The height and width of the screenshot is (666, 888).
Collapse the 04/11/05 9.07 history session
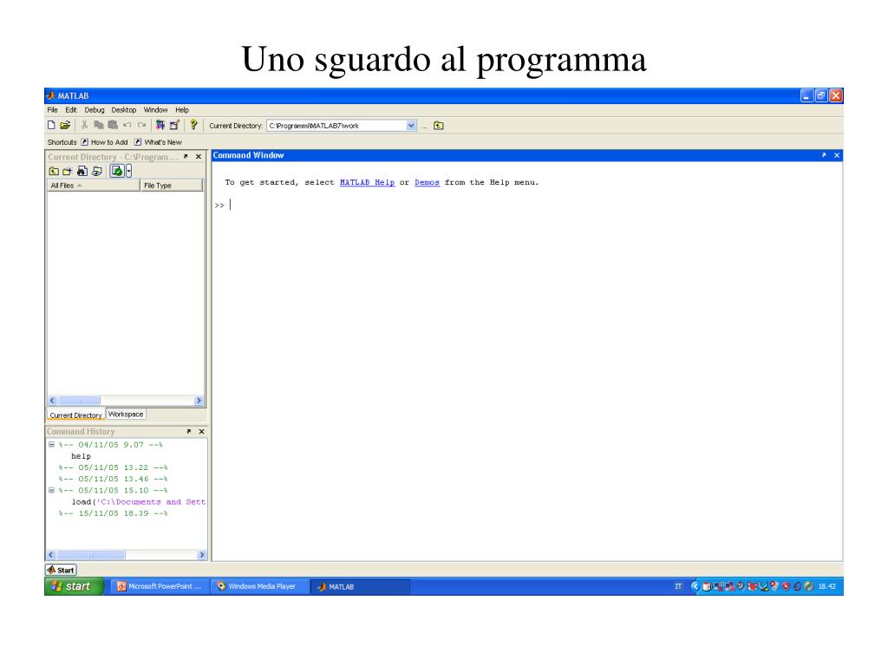pyautogui.click(x=51, y=445)
